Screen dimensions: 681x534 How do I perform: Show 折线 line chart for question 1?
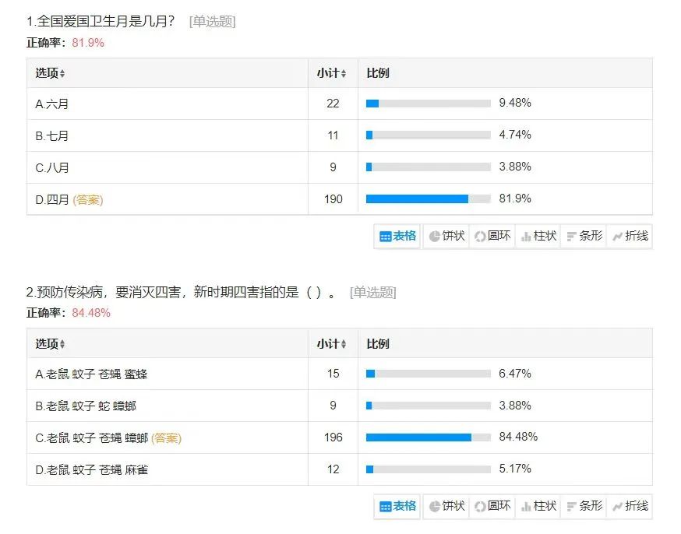(x=630, y=237)
